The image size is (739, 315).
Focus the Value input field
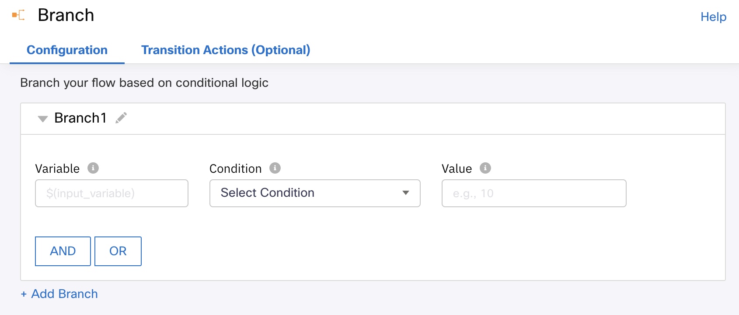pos(533,193)
